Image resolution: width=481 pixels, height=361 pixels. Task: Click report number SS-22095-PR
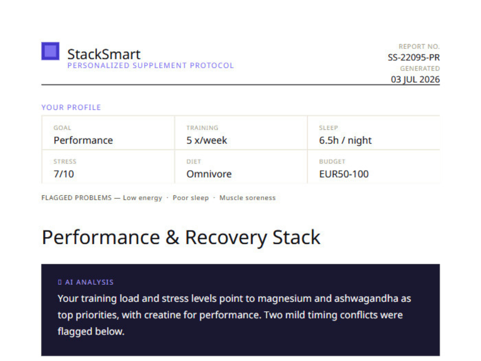[x=414, y=57]
